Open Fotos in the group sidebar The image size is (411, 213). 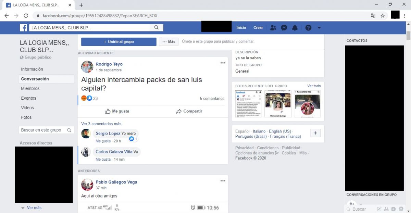pyautogui.click(x=26, y=117)
